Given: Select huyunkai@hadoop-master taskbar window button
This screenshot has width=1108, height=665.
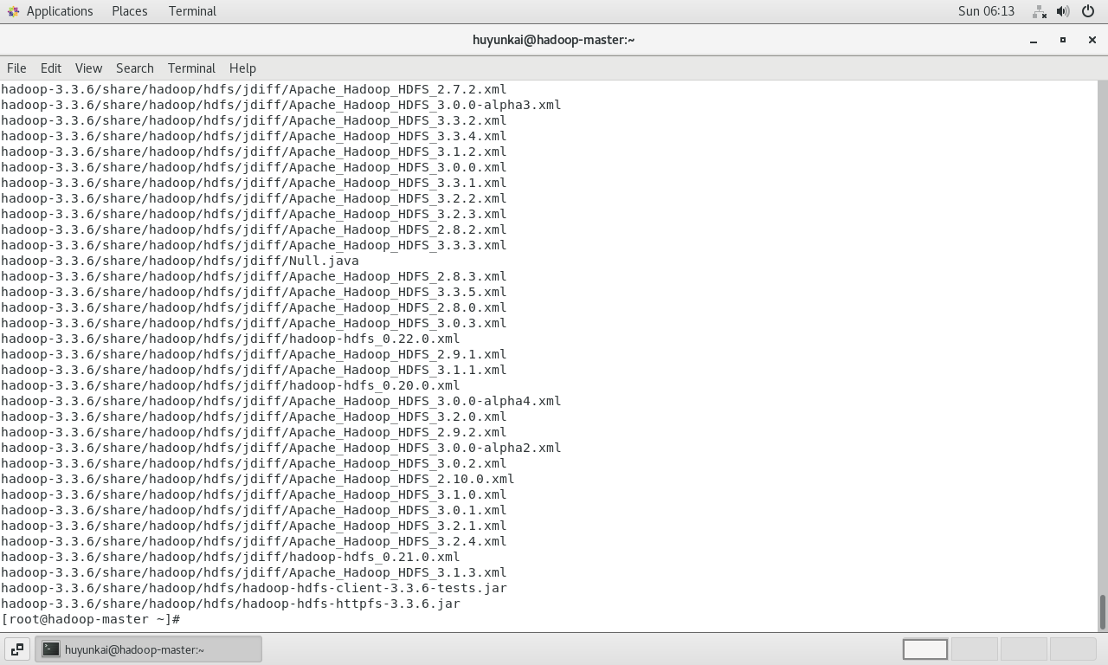Looking at the screenshot, I should (x=148, y=649).
